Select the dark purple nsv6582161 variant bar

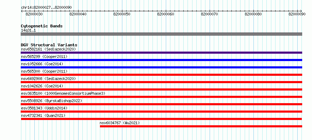[161, 53]
